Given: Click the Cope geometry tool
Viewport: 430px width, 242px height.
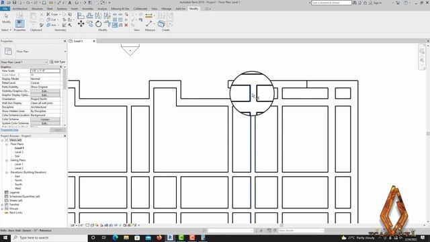Looking at the screenshot, I should (x=52, y=14).
